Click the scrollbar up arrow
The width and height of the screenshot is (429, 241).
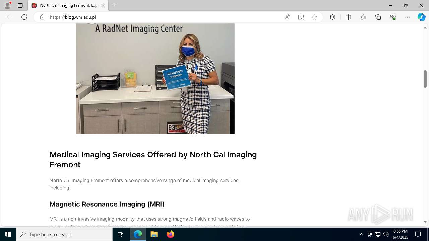425,27
